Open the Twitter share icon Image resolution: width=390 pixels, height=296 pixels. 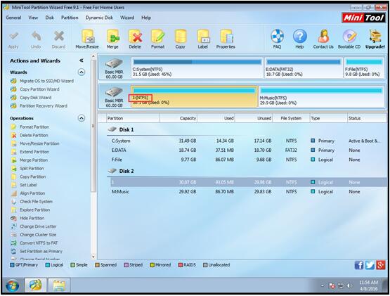[370, 265]
